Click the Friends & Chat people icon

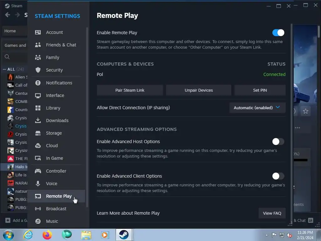point(38,45)
